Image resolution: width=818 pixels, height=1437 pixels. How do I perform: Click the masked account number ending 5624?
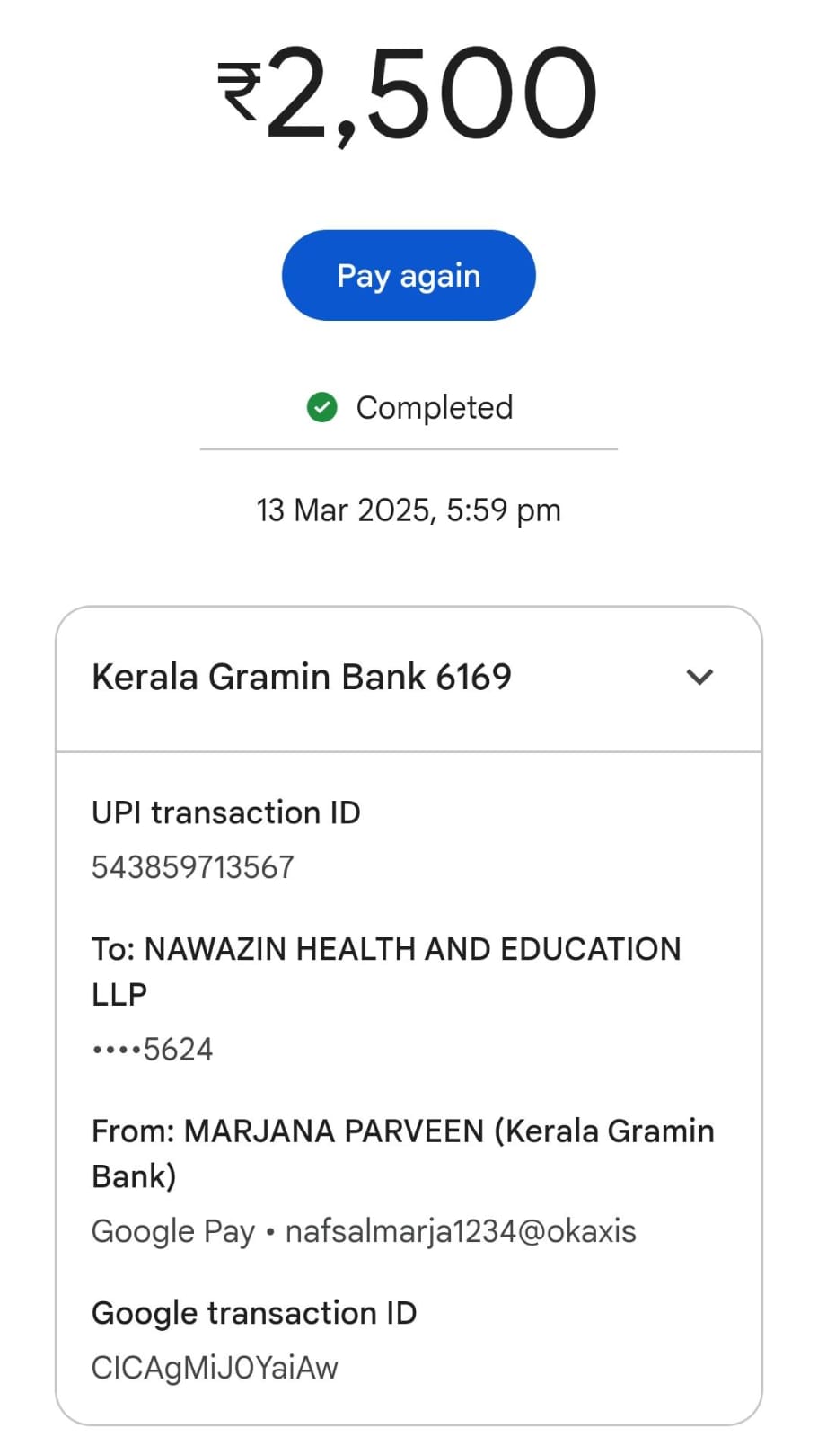(153, 1049)
